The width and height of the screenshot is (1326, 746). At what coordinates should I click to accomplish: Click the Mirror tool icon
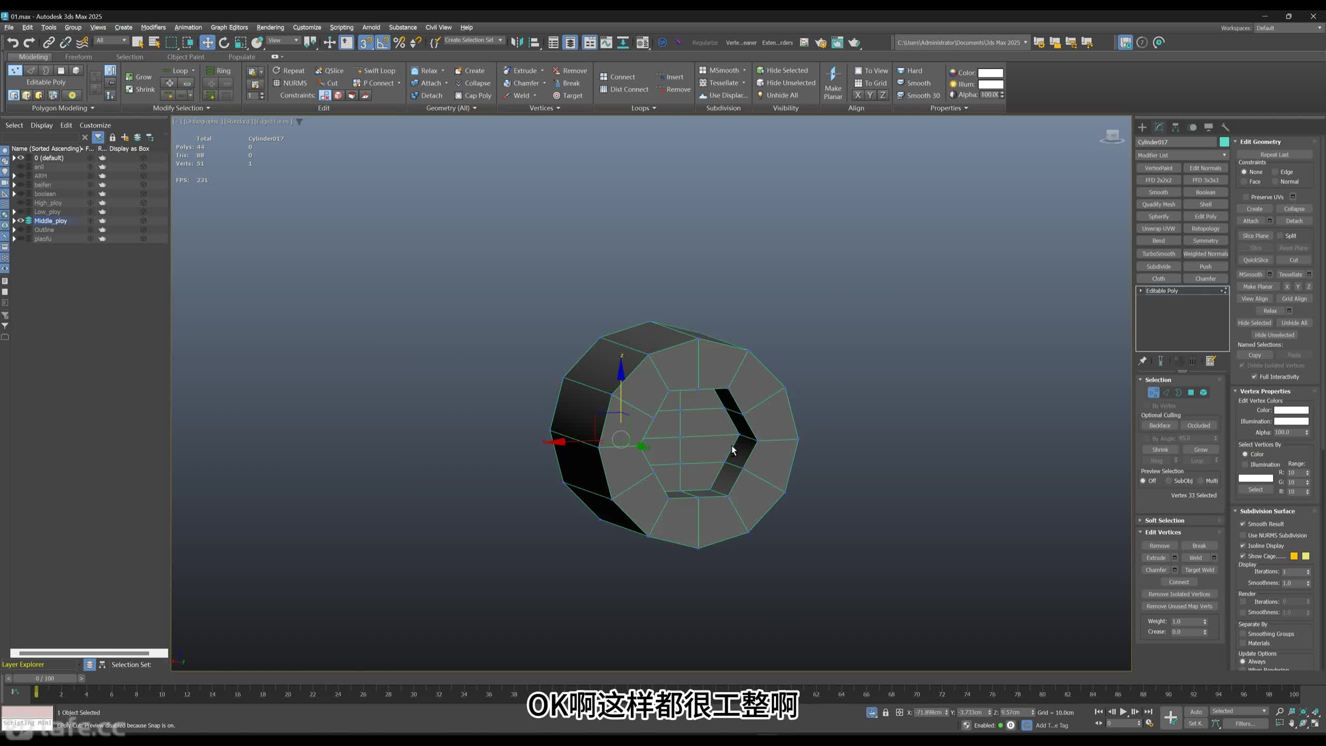click(x=517, y=42)
